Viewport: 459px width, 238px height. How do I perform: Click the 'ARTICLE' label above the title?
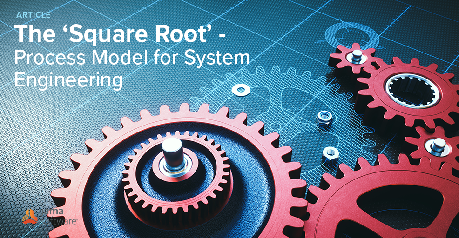tap(33, 15)
